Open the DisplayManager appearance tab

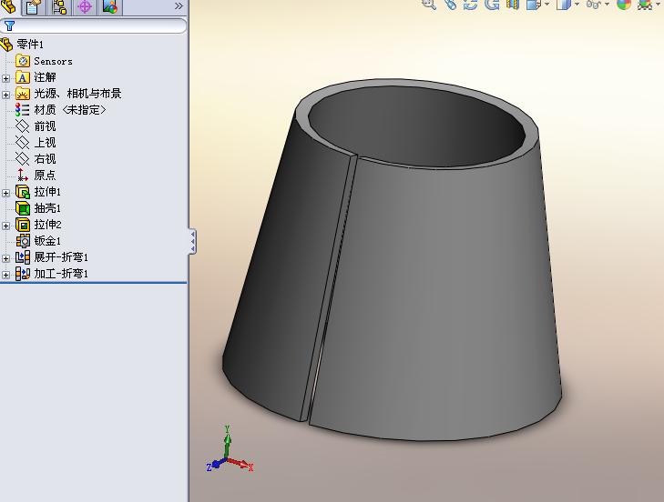coord(109,6)
